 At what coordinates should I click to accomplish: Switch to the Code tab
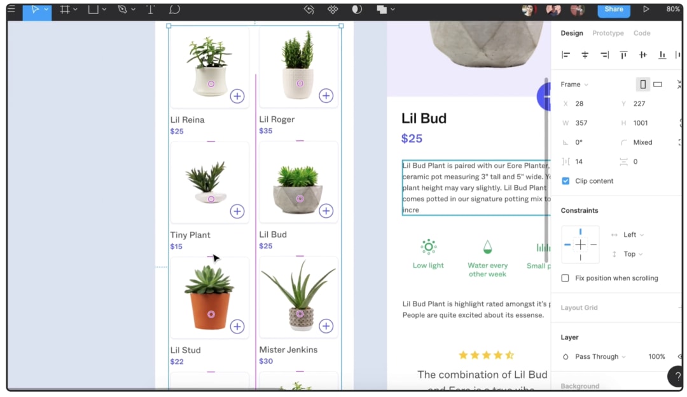coord(642,33)
